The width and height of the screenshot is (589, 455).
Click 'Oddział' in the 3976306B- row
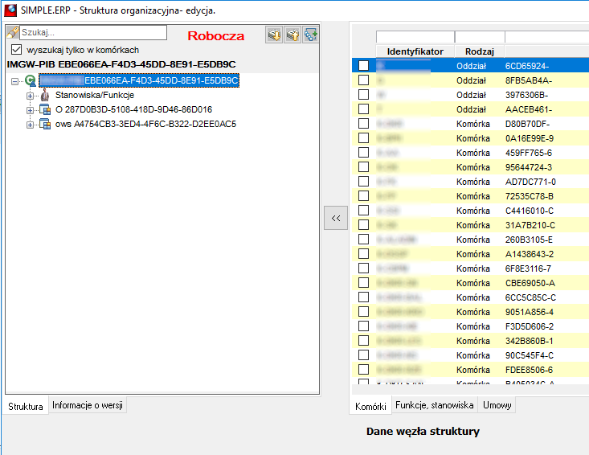pyautogui.click(x=471, y=95)
